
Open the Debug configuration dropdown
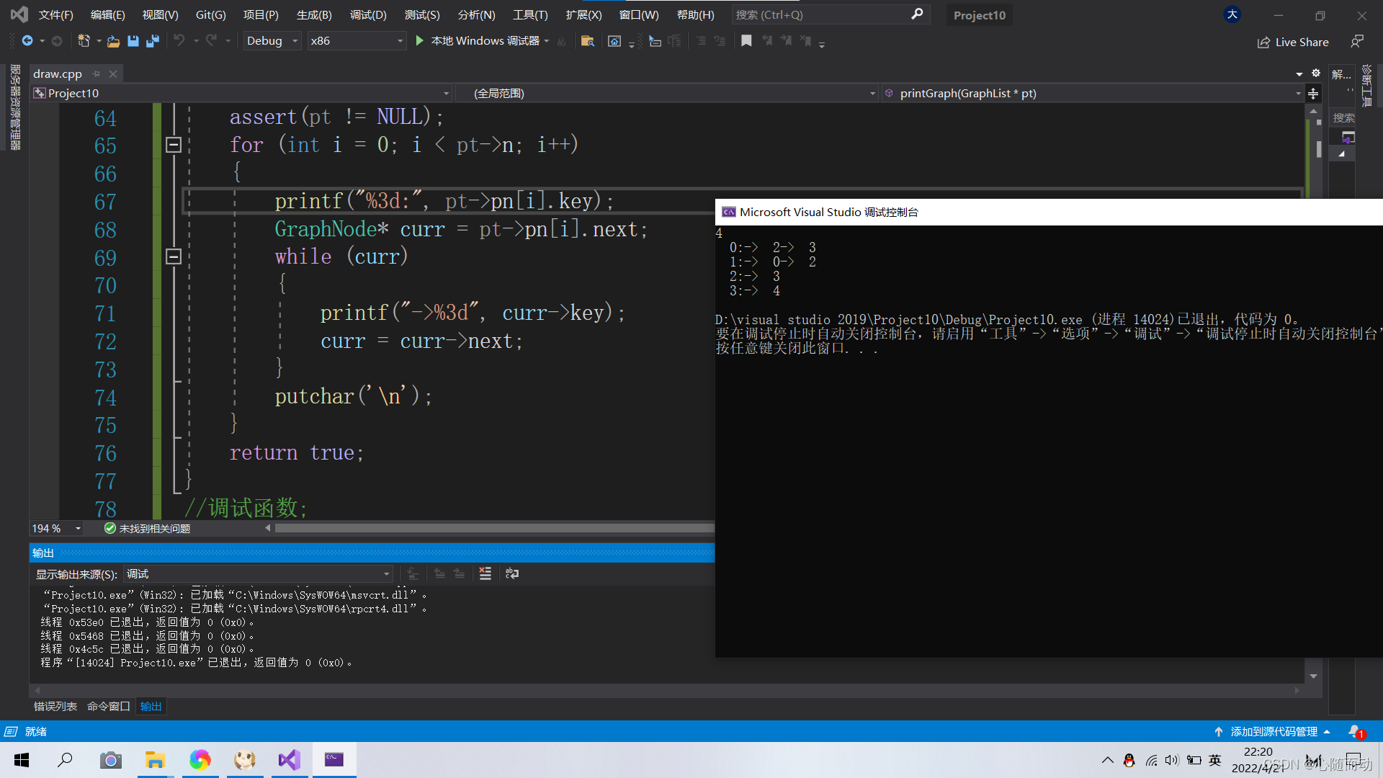(272, 41)
